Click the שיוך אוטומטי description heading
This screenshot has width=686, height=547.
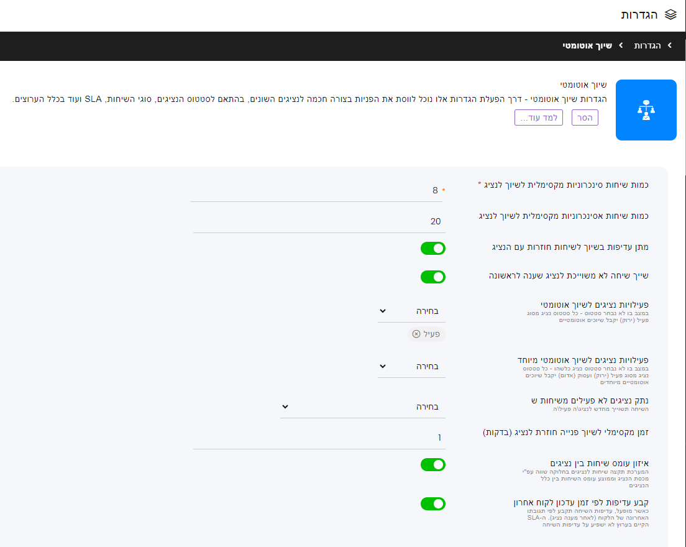pyautogui.click(x=583, y=85)
